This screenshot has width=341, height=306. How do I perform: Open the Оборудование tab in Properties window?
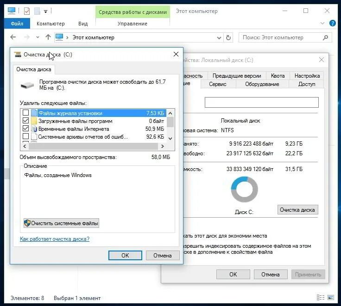point(262,84)
